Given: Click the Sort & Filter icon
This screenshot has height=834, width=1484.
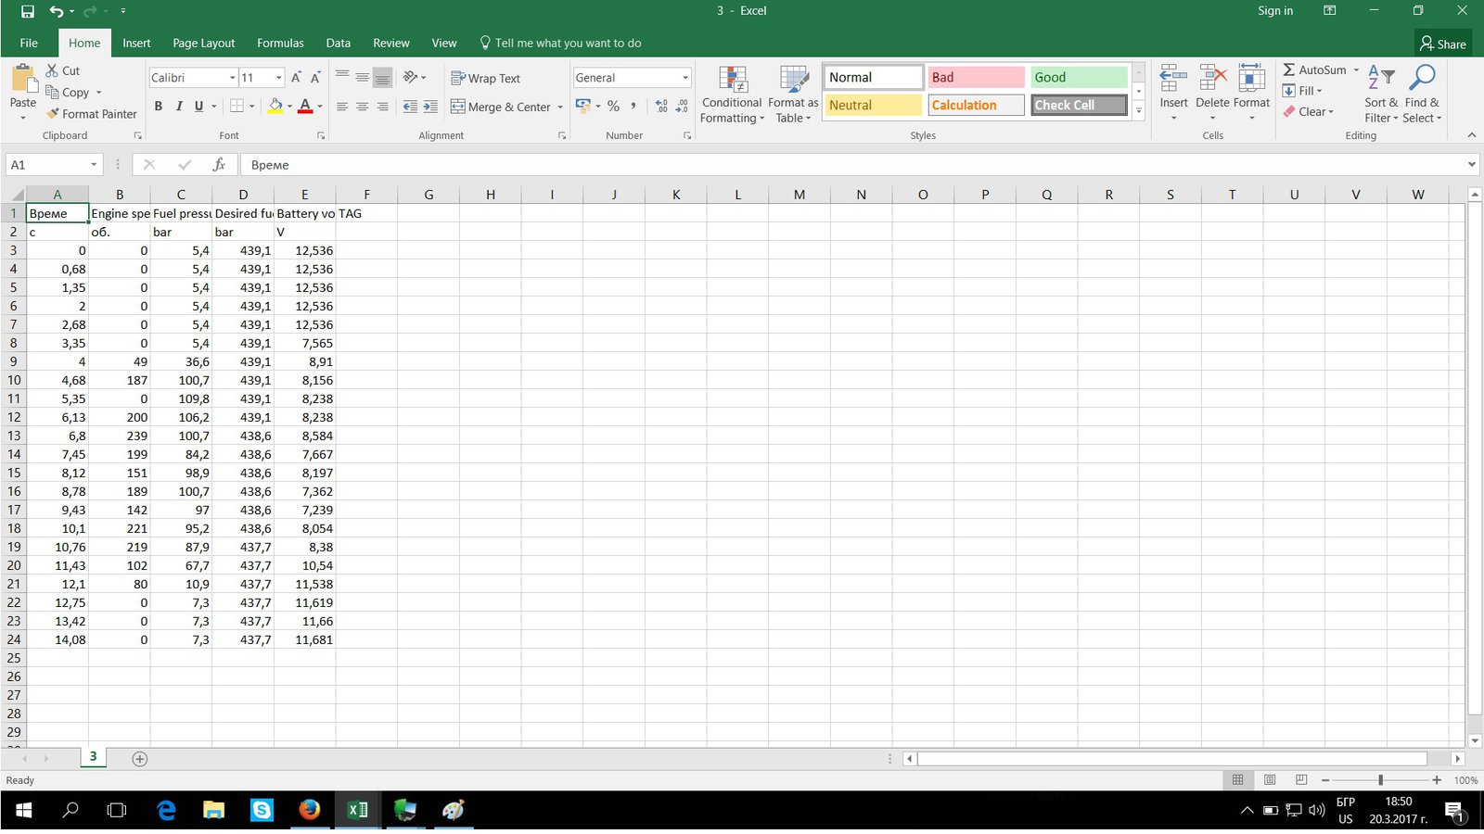Looking at the screenshot, I should (1381, 80).
